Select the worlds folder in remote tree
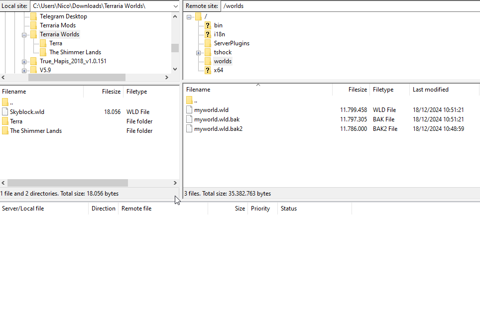 (x=223, y=61)
